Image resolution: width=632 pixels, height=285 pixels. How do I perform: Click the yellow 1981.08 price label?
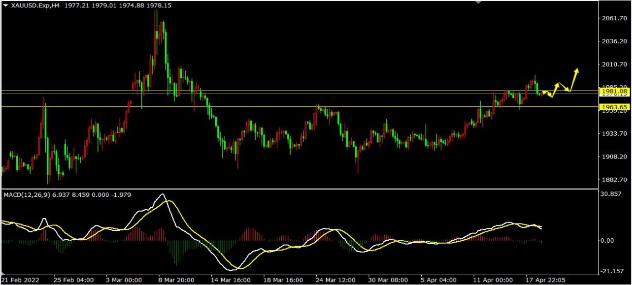coord(614,91)
